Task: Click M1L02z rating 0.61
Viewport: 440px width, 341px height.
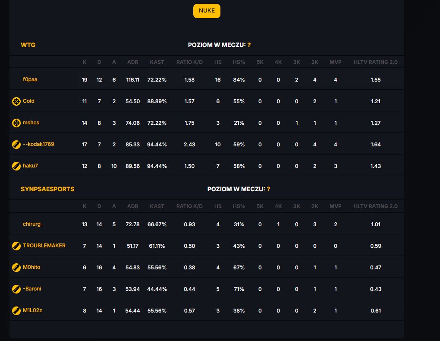Action: pyautogui.click(x=375, y=311)
